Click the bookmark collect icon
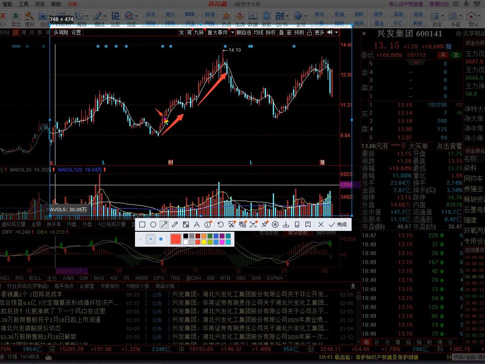This screenshot has height=364, width=485. tap(308, 224)
